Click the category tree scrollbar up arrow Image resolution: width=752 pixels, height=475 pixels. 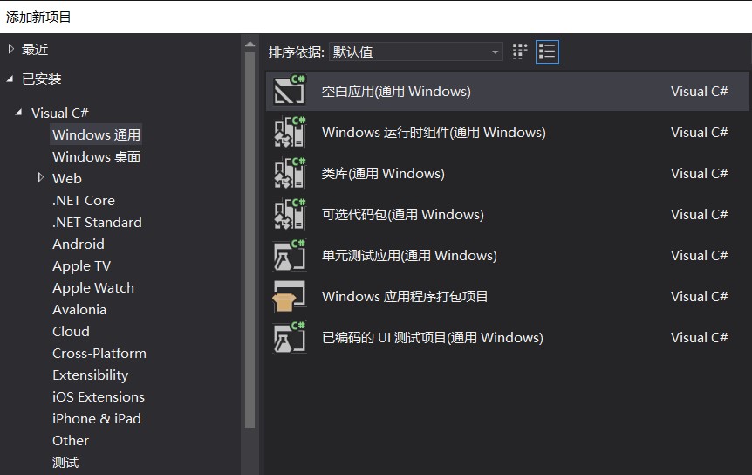pos(250,45)
